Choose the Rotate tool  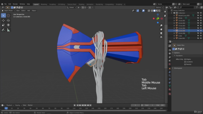(x=8, y=20)
